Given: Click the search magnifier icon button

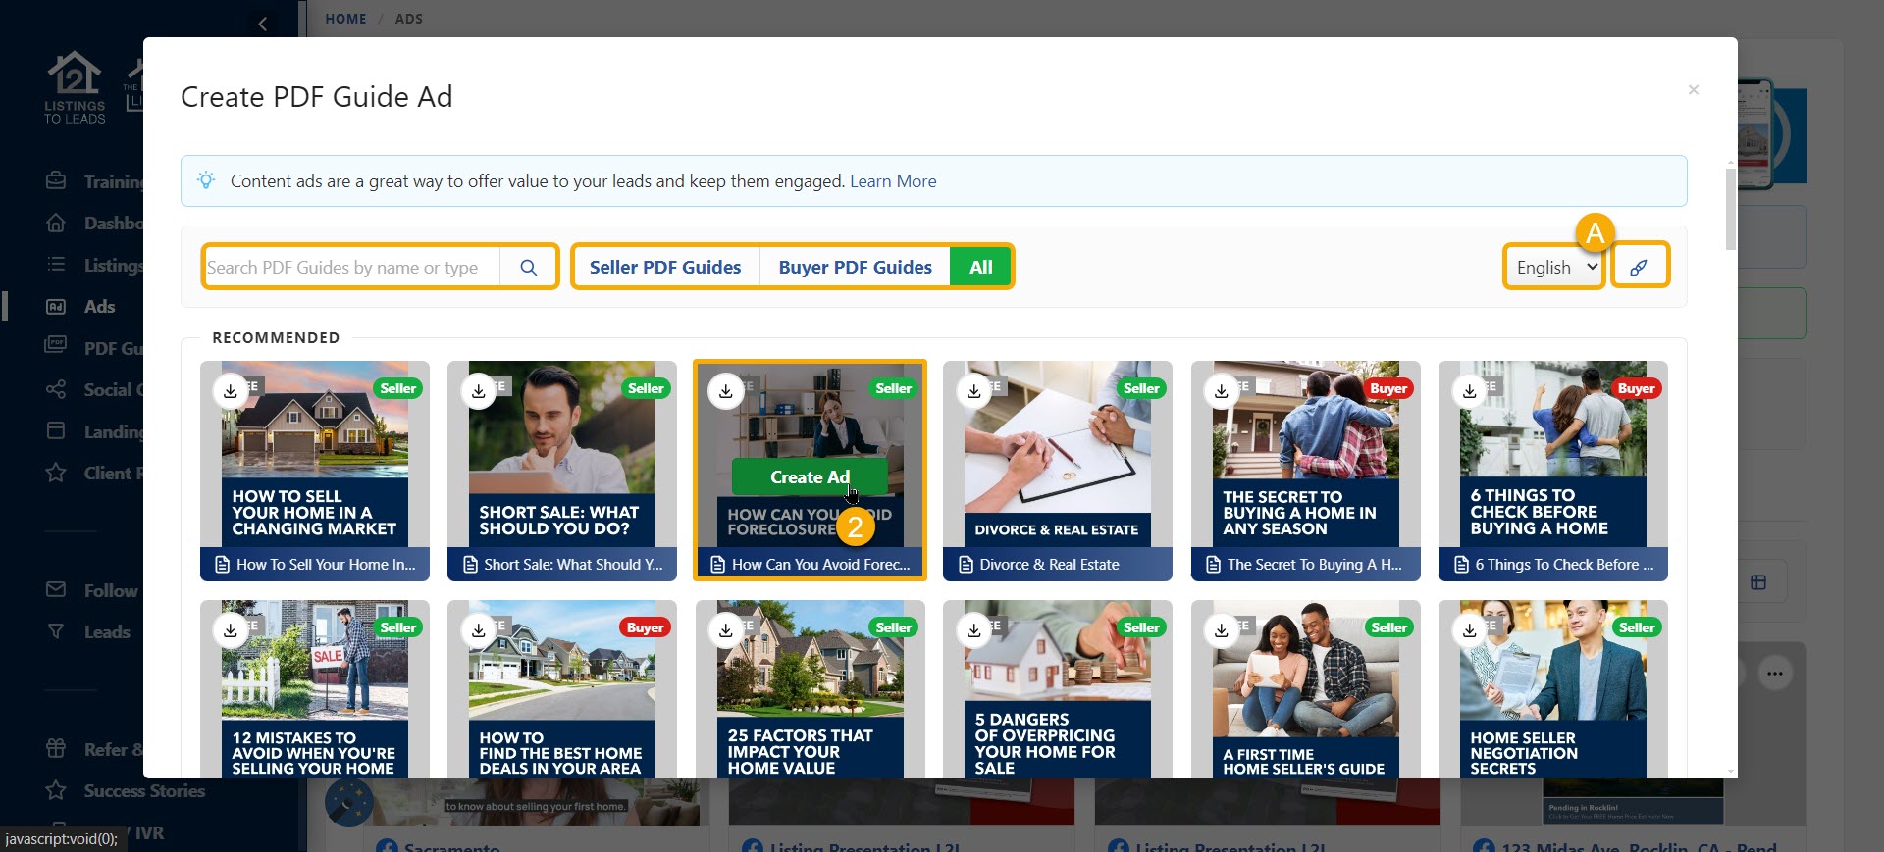Looking at the screenshot, I should click(528, 267).
